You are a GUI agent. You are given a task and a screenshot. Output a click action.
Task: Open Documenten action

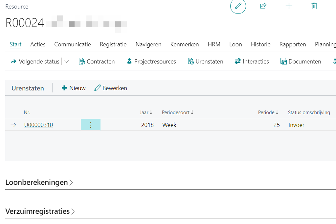coord(301,62)
